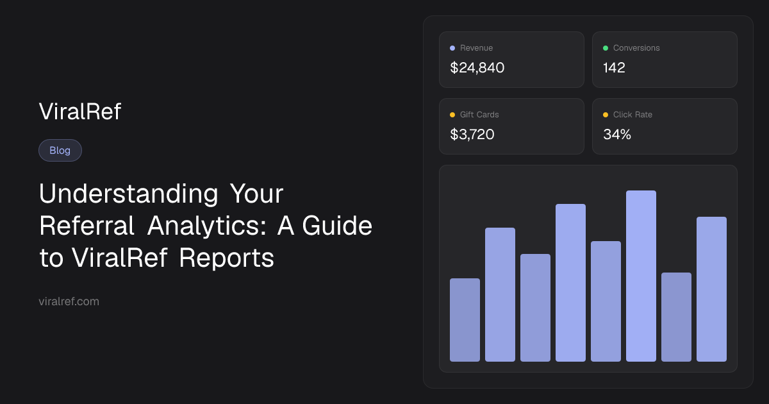The height and width of the screenshot is (404, 769).
Task: Select the 142 conversions value
Action: pyautogui.click(x=614, y=67)
